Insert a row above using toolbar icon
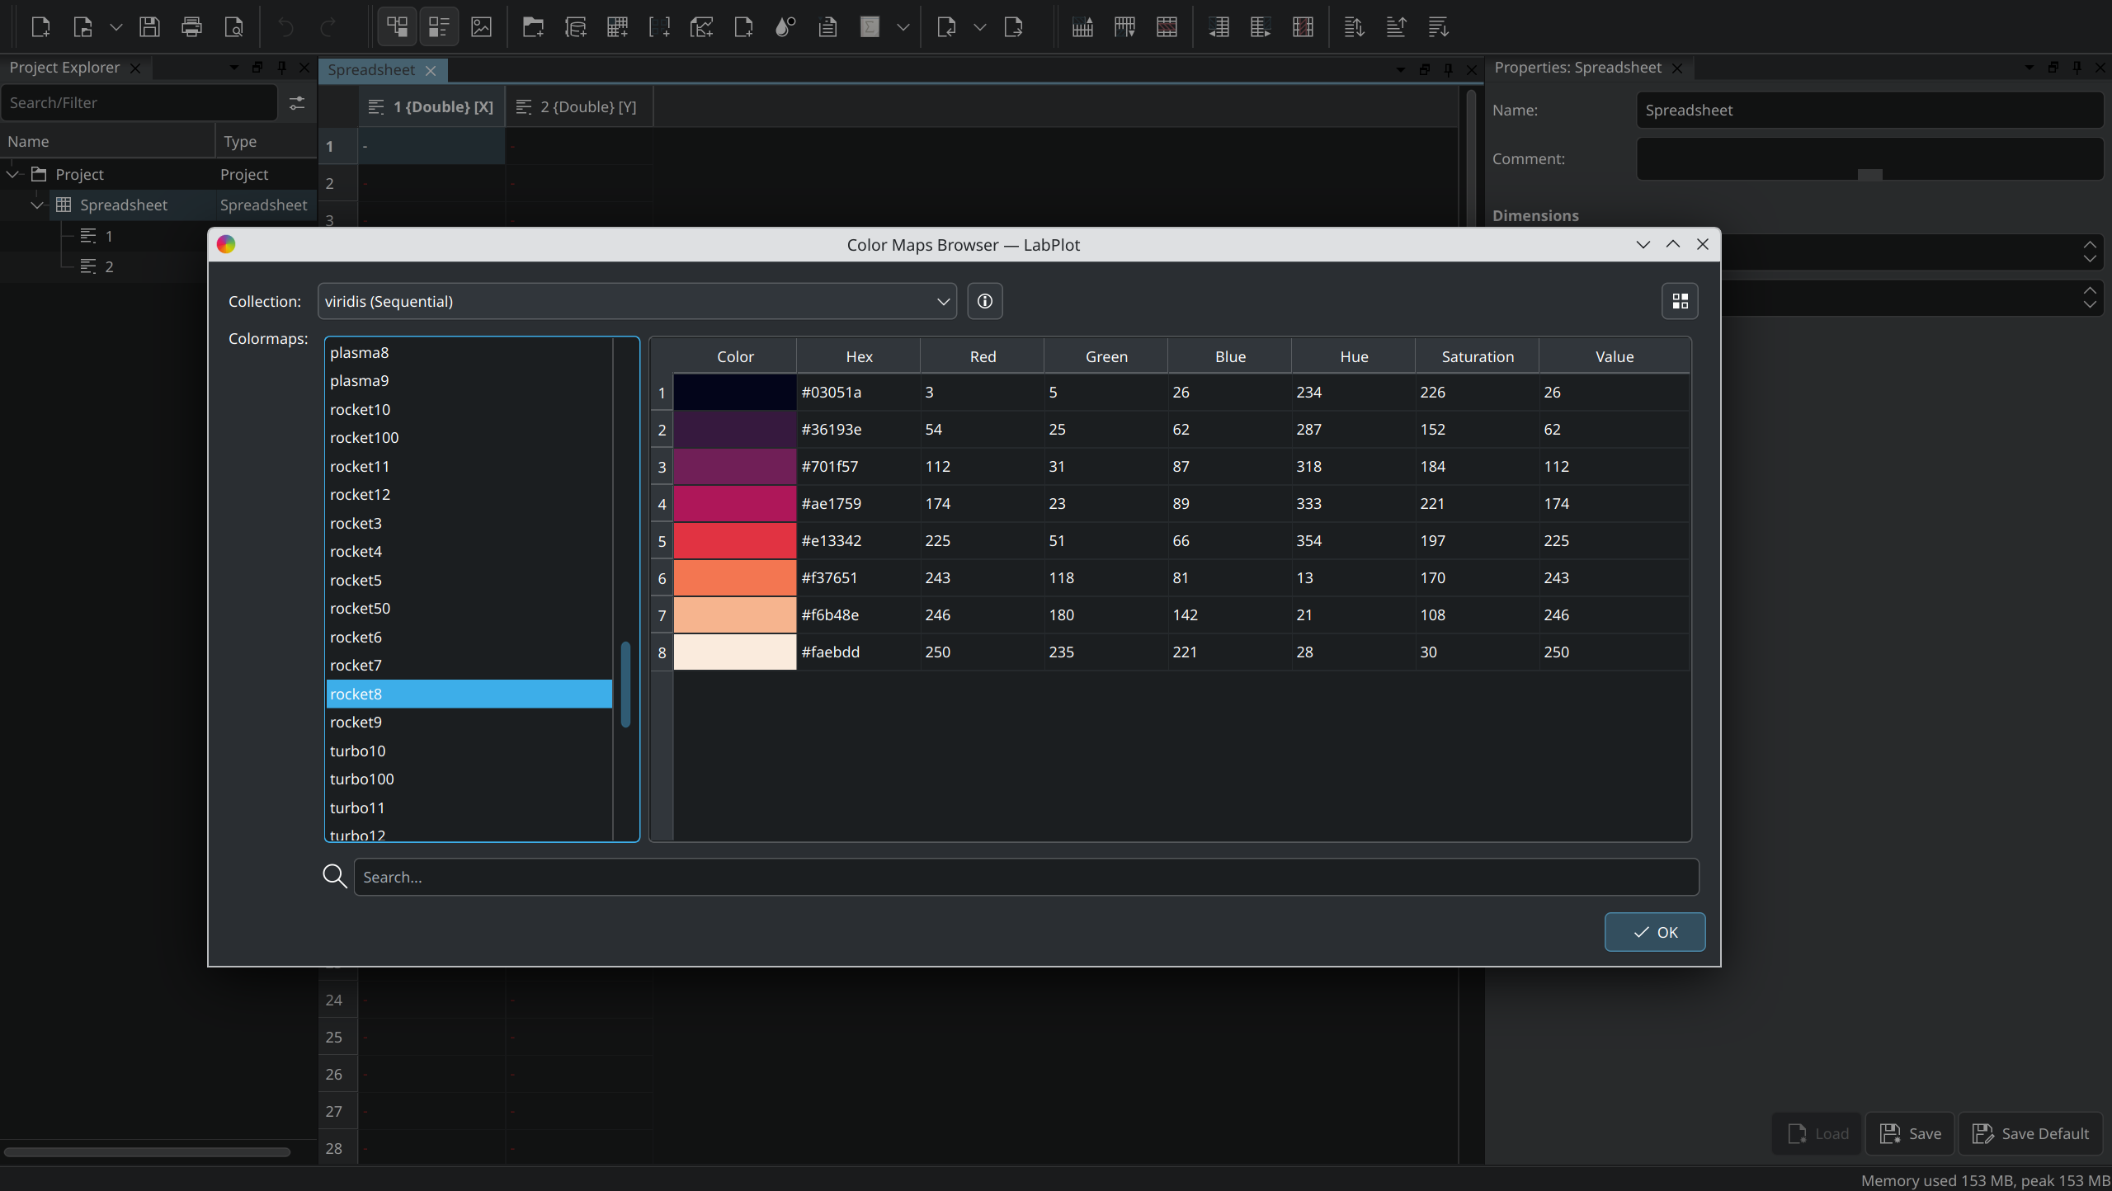This screenshot has height=1191, width=2112. (1082, 26)
